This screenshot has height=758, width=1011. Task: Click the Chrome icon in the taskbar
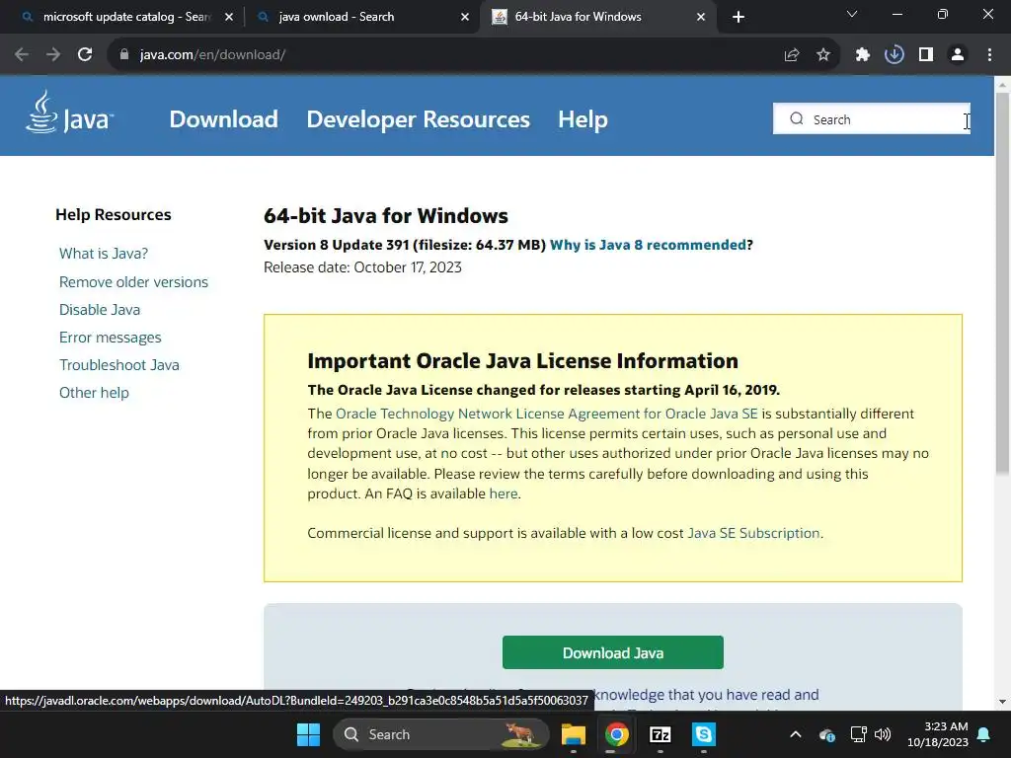(617, 734)
